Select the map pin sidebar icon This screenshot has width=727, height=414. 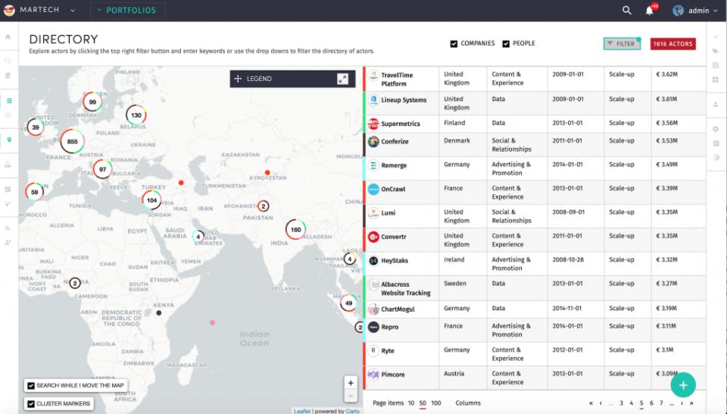[x=9, y=140]
